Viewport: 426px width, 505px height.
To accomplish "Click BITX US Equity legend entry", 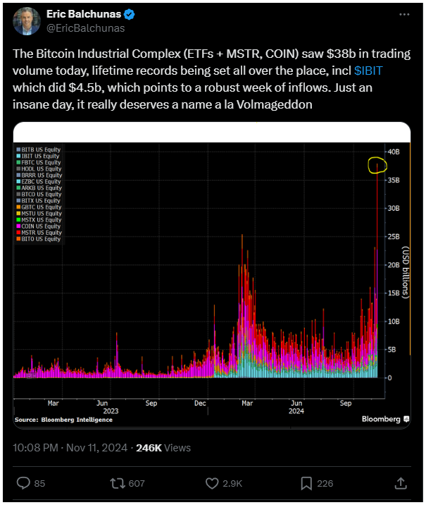I will click(38, 200).
